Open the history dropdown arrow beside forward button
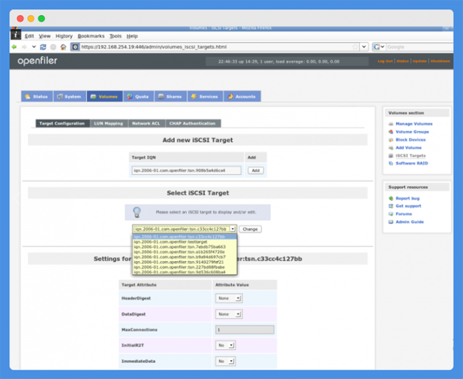The height and width of the screenshot is (379, 463). [34, 47]
